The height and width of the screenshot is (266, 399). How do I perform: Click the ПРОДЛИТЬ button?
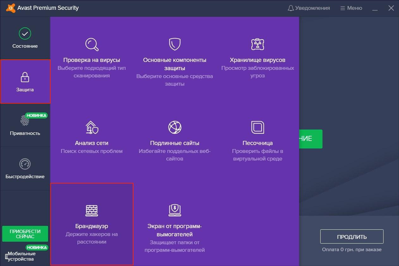coord(352,237)
